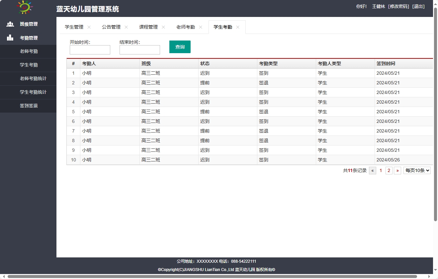
Task: Close the 公告管理 tab with its X icon
Action: tap(126, 27)
